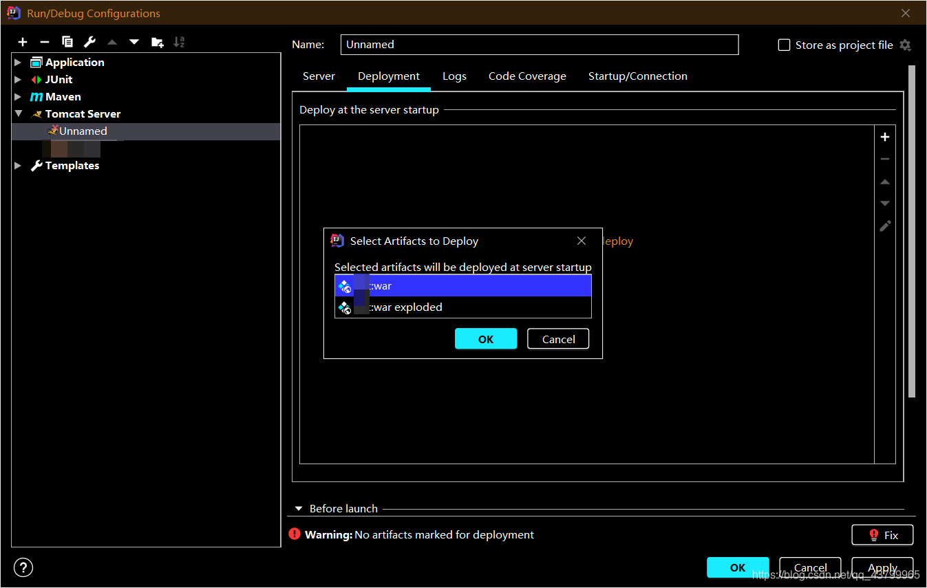Sort configurations alphabetically icon

point(179,42)
